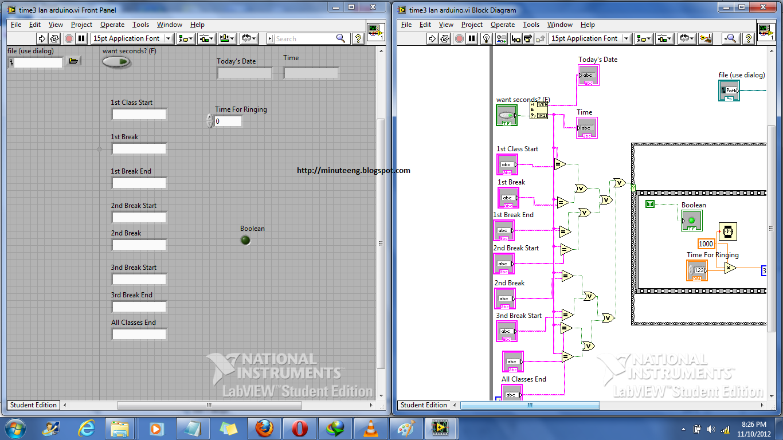Click the Pause button on the block diagram toolbar
The width and height of the screenshot is (783, 440).
coord(471,38)
